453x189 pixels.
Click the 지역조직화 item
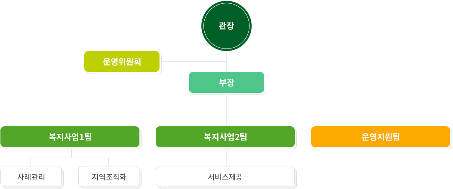[109, 176]
